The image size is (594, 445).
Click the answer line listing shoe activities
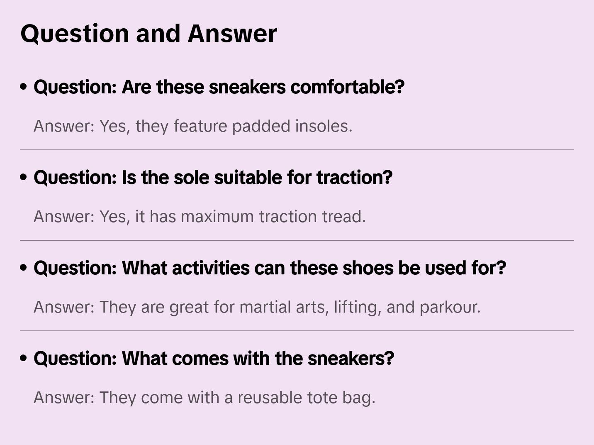[257, 307]
